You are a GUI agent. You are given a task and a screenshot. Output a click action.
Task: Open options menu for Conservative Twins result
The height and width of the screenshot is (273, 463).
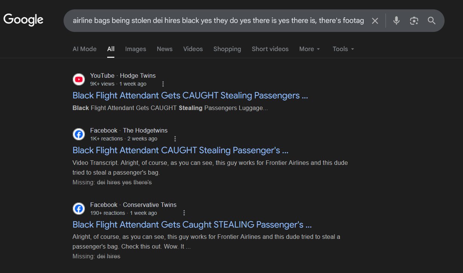(x=184, y=213)
